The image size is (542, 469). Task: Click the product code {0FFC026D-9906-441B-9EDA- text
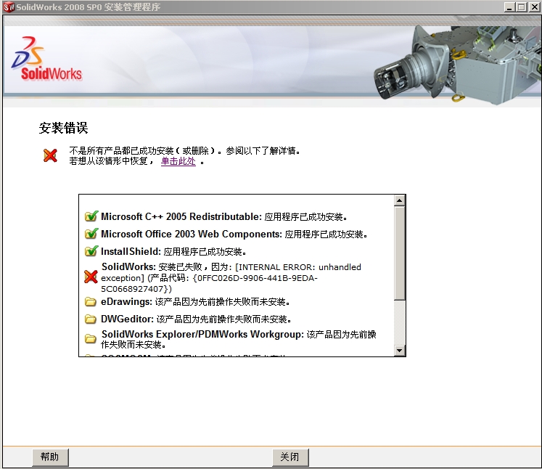coord(255,278)
